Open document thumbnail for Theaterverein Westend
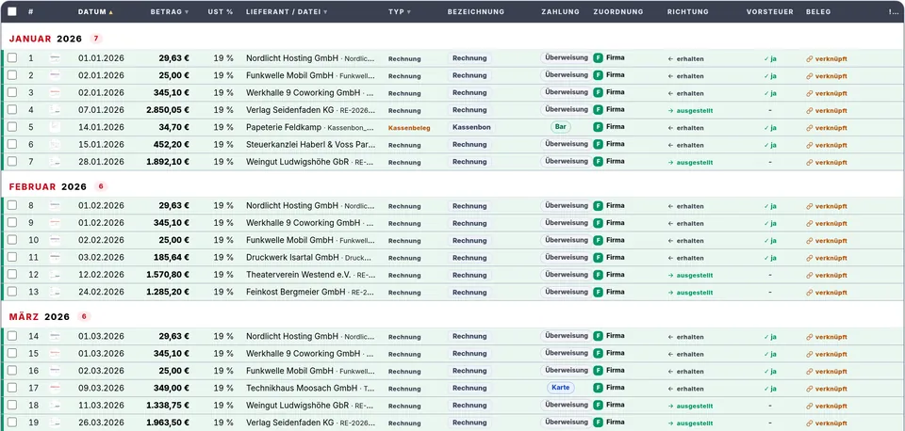The height and width of the screenshot is (431, 905). (x=55, y=275)
